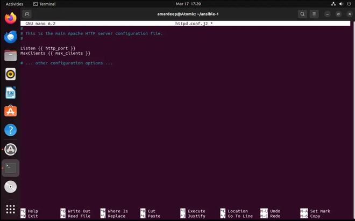Screen dimensions: 355x221
Task: Click the ^X Exit shortcut
Action: (x=29, y=216)
